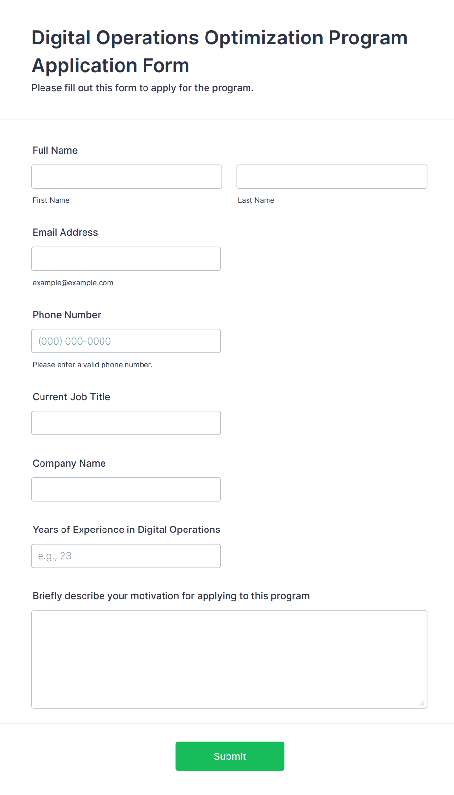This screenshot has height=795, width=454.
Task: Click the form title heading
Action: [220, 51]
